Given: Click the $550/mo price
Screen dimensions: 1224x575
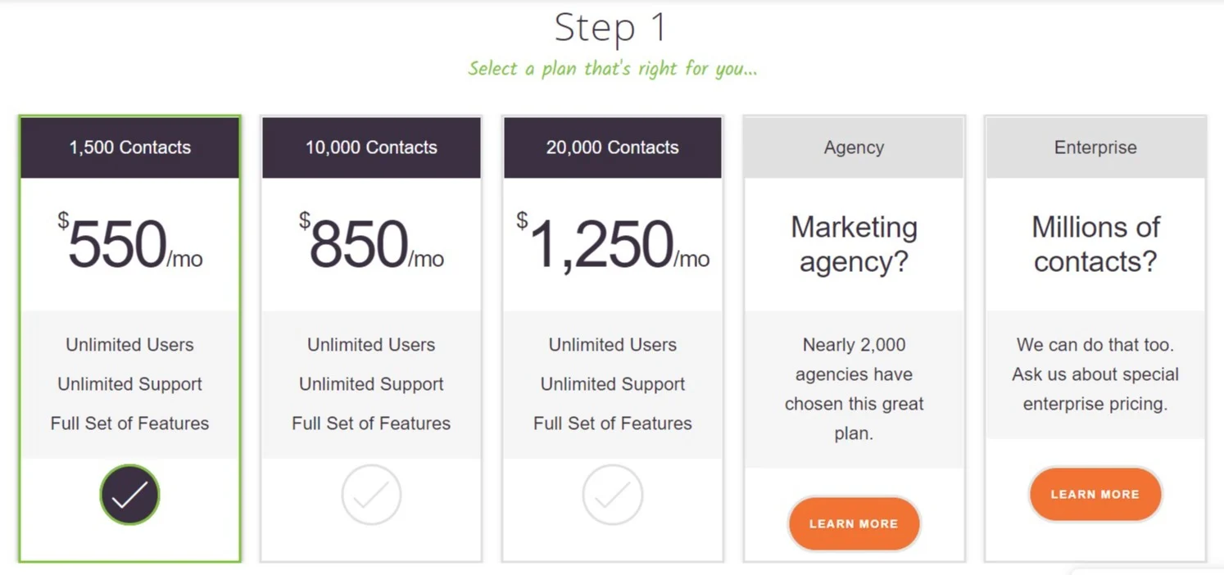Looking at the screenshot, I should [x=129, y=244].
